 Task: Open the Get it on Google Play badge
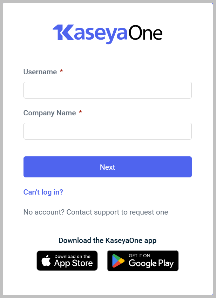pos(143,261)
